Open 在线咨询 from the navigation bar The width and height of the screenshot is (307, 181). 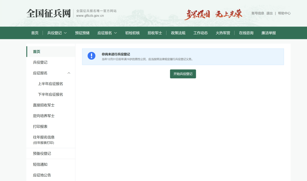246,33
